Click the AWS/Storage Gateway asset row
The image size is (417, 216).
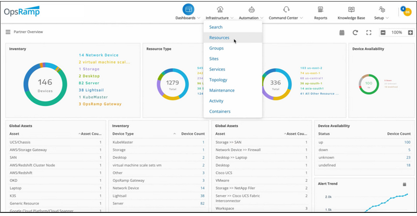[56, 150]
